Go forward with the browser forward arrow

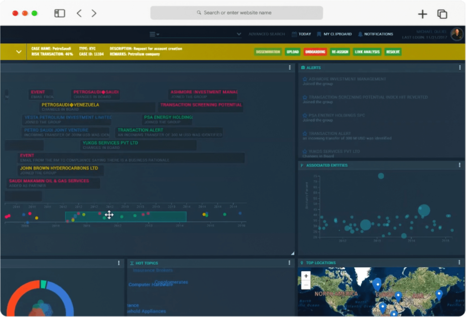(x=94, y=13)
